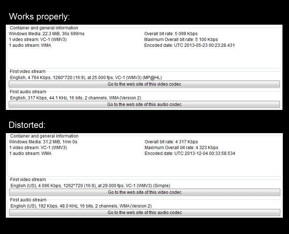Click 'Container and general information' label in Distorted panel
The width and height of the screenshot is (289, 234).
44,136
